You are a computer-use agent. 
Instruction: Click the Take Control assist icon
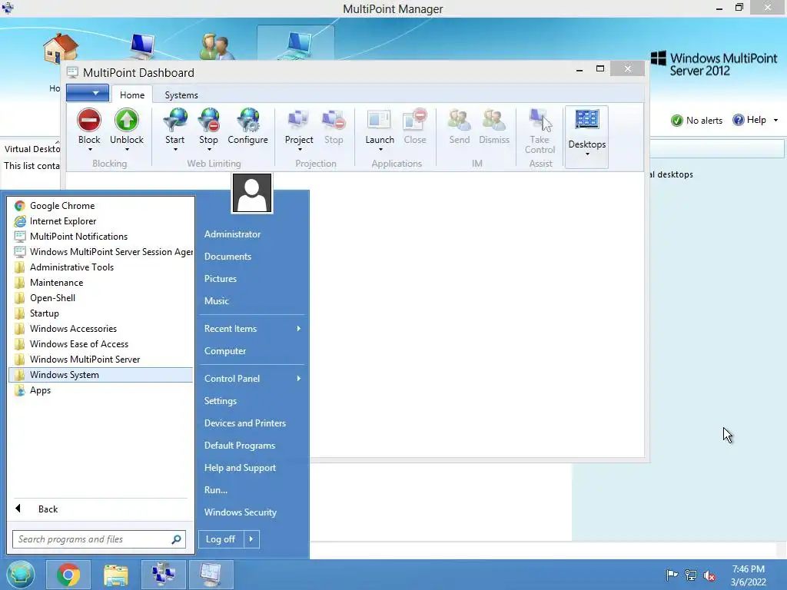point(540,121)
